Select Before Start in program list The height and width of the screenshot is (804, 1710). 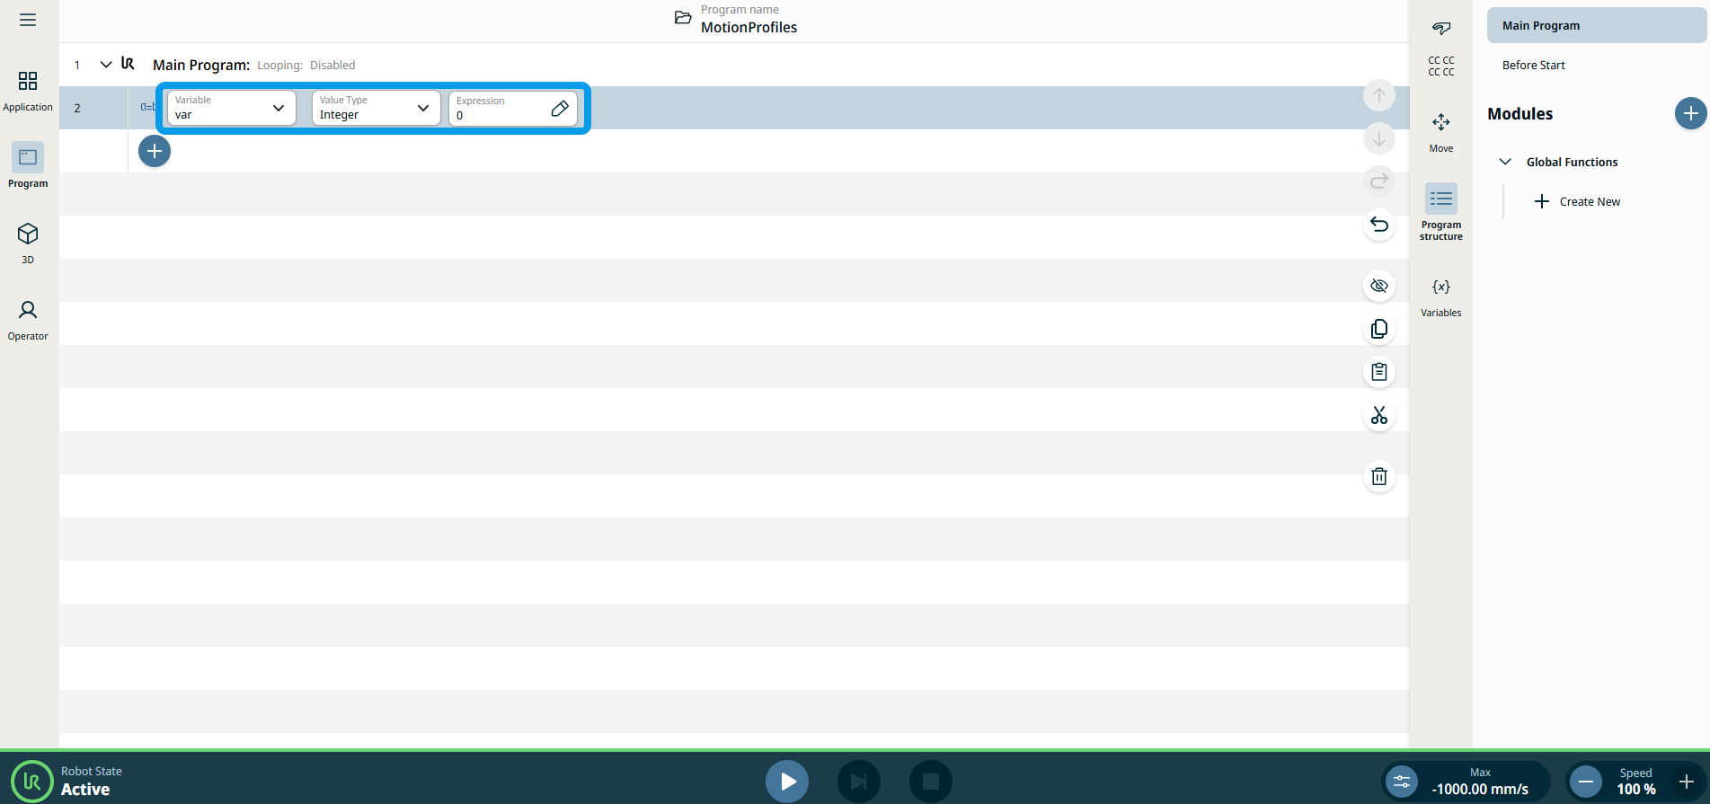click(1533, 66)
